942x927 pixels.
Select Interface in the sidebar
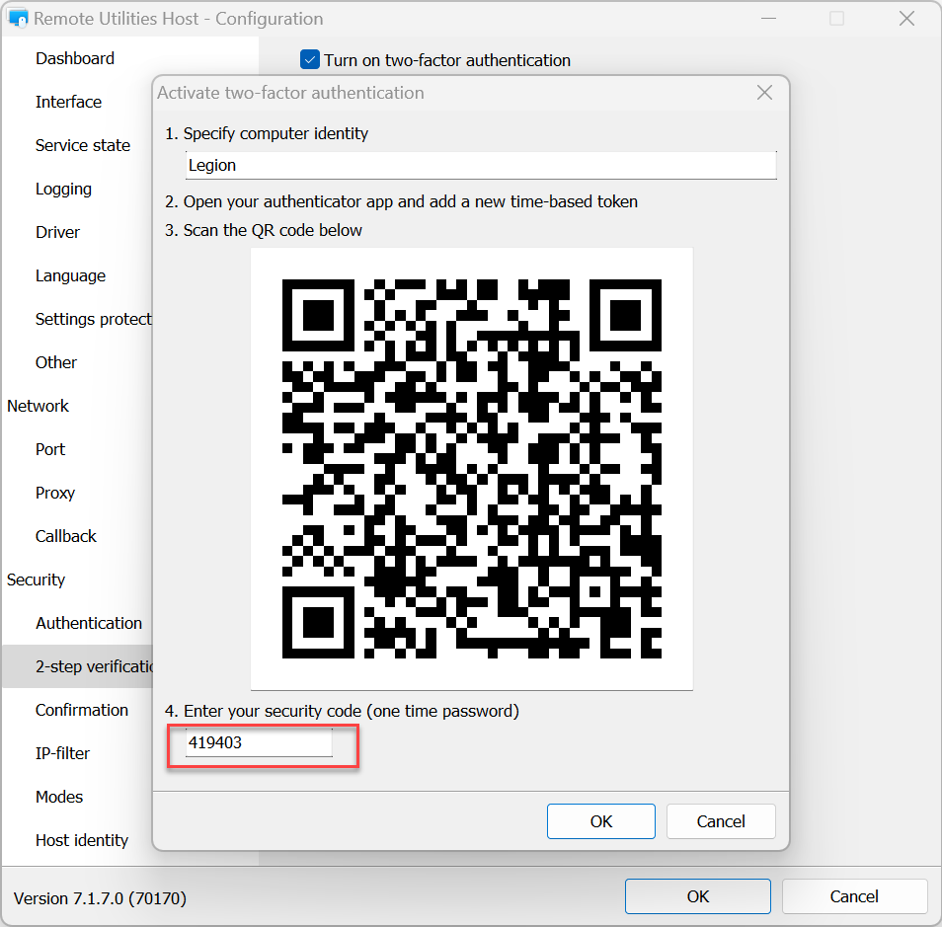tap(68, 102)
